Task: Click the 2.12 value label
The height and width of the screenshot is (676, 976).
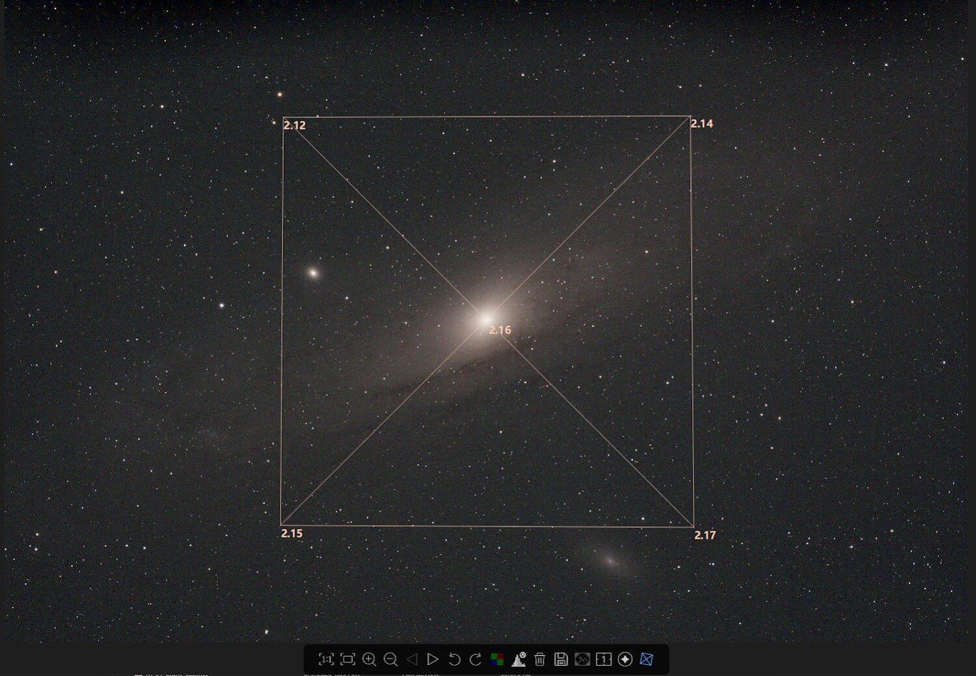Action: (295, 125)
